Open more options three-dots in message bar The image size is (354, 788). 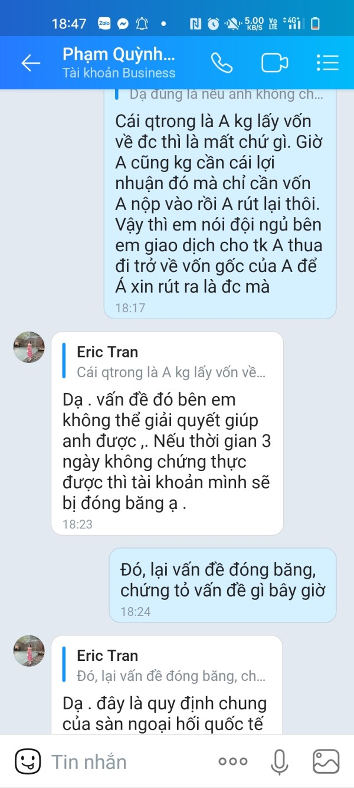(232, 761)
